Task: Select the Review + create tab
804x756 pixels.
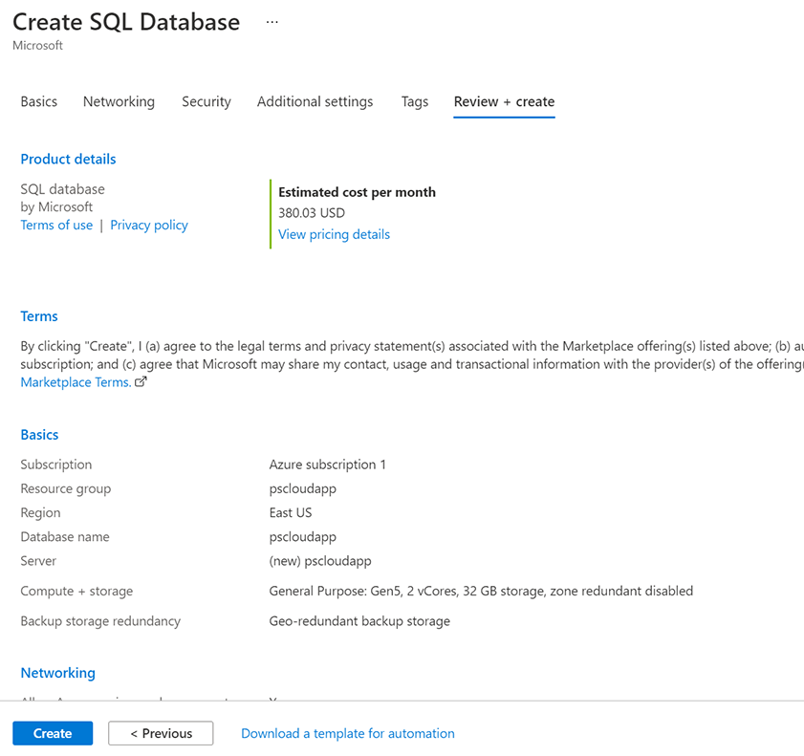Action: point(504,101)
